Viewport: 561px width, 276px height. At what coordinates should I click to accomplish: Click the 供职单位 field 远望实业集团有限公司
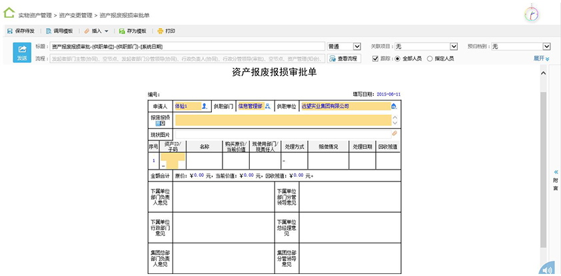346,106
